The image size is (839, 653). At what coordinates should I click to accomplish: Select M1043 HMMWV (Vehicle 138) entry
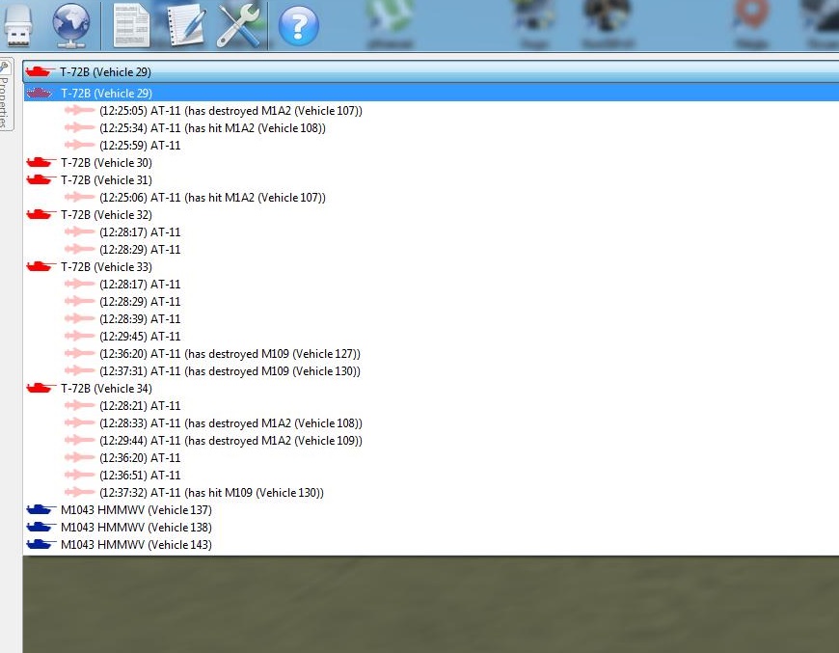coord(136,528)
